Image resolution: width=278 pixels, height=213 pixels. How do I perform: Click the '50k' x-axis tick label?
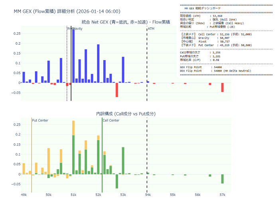tap(49, 195)
